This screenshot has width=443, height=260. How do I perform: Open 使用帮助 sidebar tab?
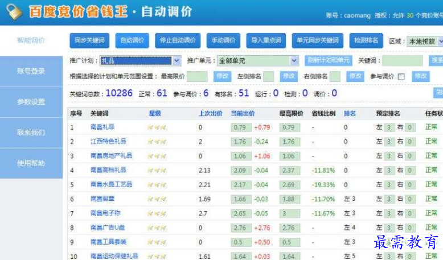(31, 163)
